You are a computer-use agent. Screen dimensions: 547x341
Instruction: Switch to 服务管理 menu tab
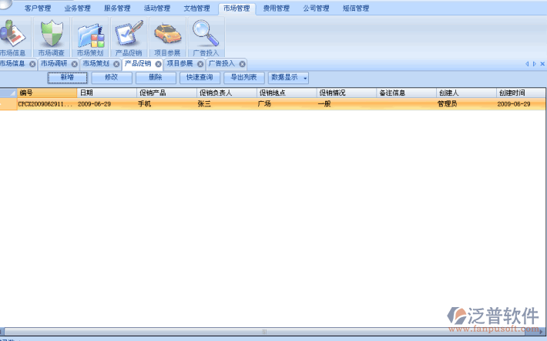point(117,8)
